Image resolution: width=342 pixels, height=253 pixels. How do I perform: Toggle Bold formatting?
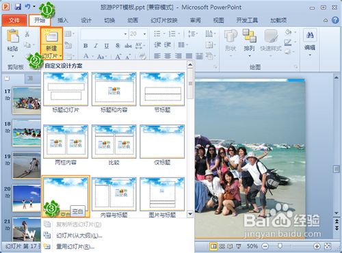coord(85,46)
